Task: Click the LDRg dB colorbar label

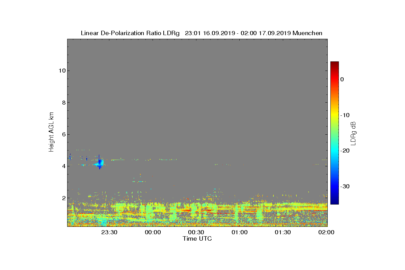Action: click(x=353, y=133)
